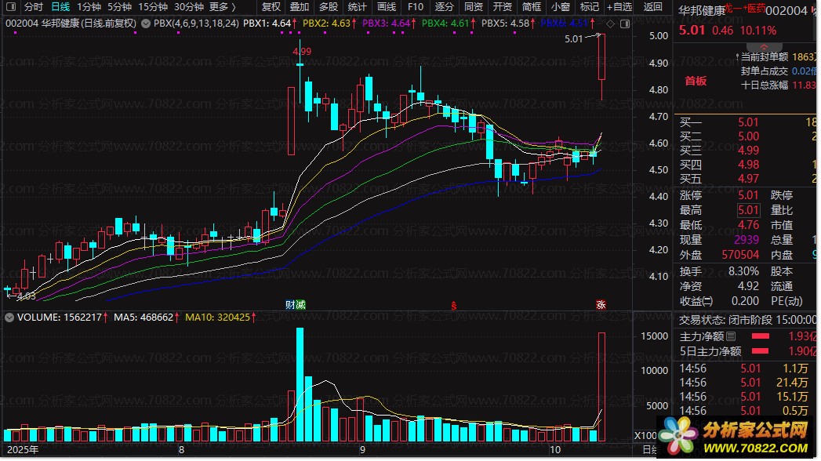Screen dimensions: 821x461
Task: Add the stock with the +自选 button
Action: point(619,7)
